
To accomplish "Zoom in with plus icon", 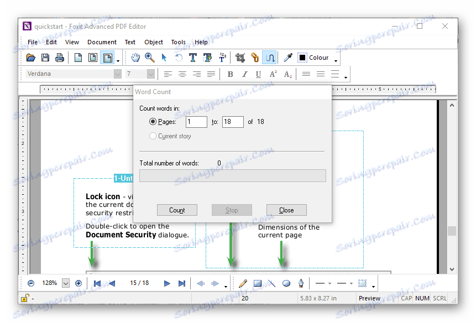I will click(x=79, y=283).
